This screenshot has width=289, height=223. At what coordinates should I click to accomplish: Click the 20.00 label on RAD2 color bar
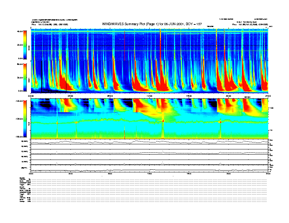pos(20,45)
